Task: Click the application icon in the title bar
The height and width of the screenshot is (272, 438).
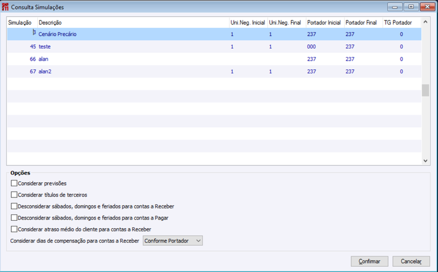Action: (5, 7)
